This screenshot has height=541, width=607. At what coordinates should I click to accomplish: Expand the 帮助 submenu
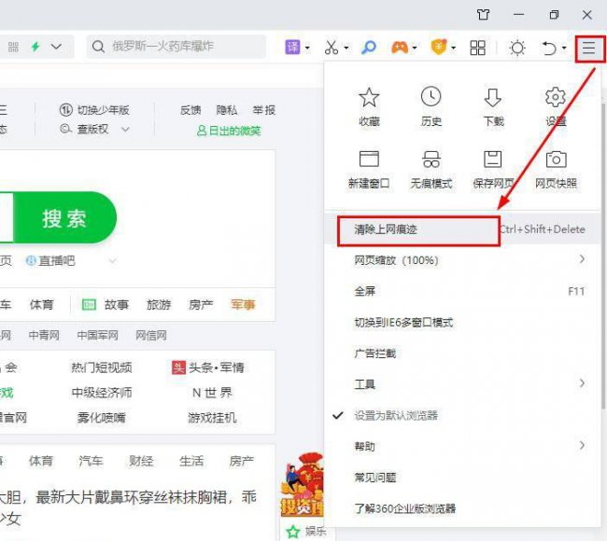click(x=462, y=446)
